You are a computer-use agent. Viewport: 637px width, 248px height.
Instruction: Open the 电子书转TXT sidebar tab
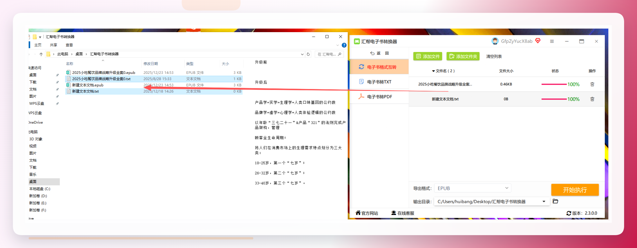tap(379, 82)
